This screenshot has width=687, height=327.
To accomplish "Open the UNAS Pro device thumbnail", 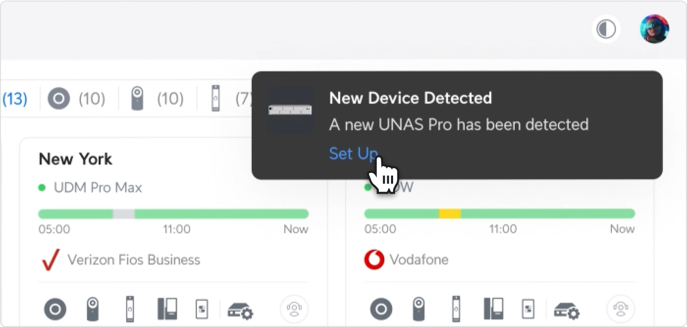I will [x=291, y=110].
